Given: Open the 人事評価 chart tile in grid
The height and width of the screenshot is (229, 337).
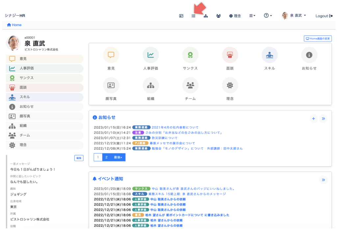Looking at the screenshot, I should [151, 55].
